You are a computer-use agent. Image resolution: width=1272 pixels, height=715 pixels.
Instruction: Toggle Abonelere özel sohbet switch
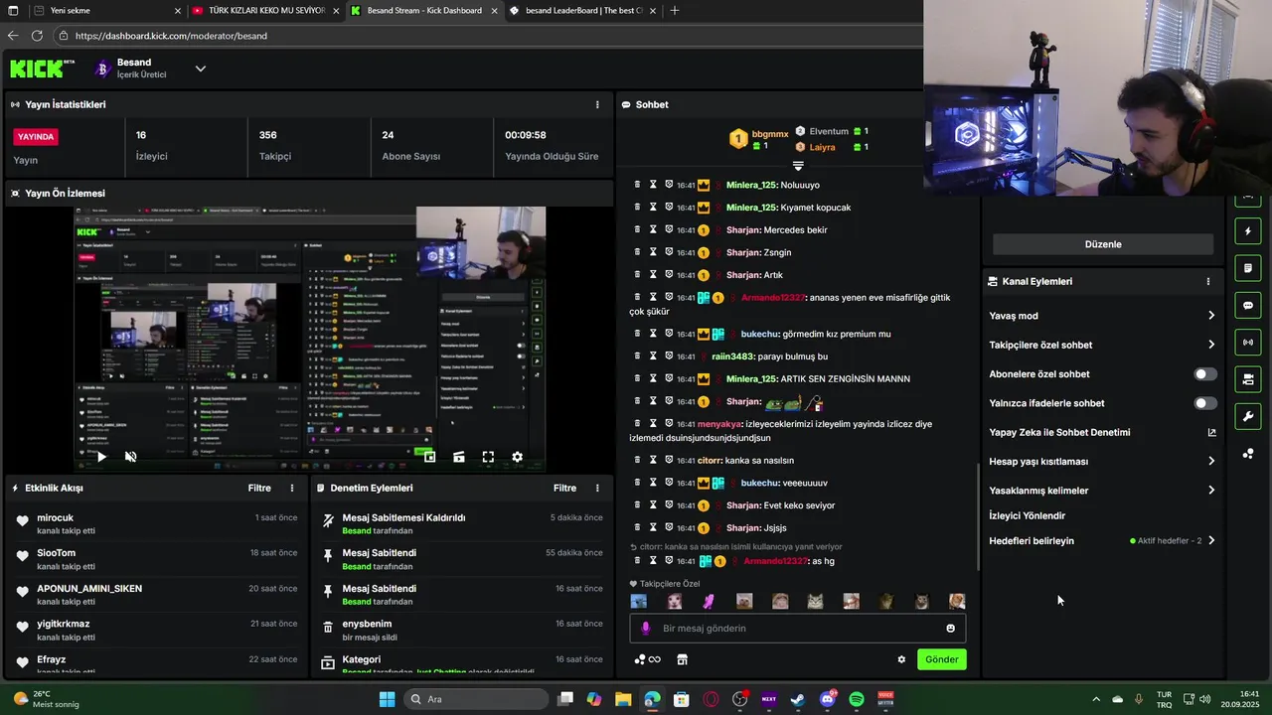tap(1204, 374)
